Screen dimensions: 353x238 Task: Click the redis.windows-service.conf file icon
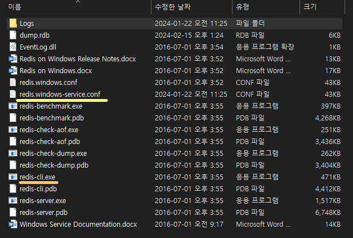(x=13, y=95)
